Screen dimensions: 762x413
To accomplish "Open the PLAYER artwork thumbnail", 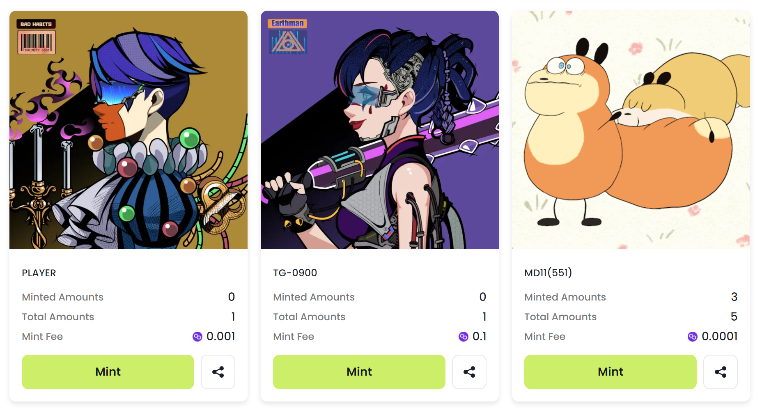I will pos(129,130).
